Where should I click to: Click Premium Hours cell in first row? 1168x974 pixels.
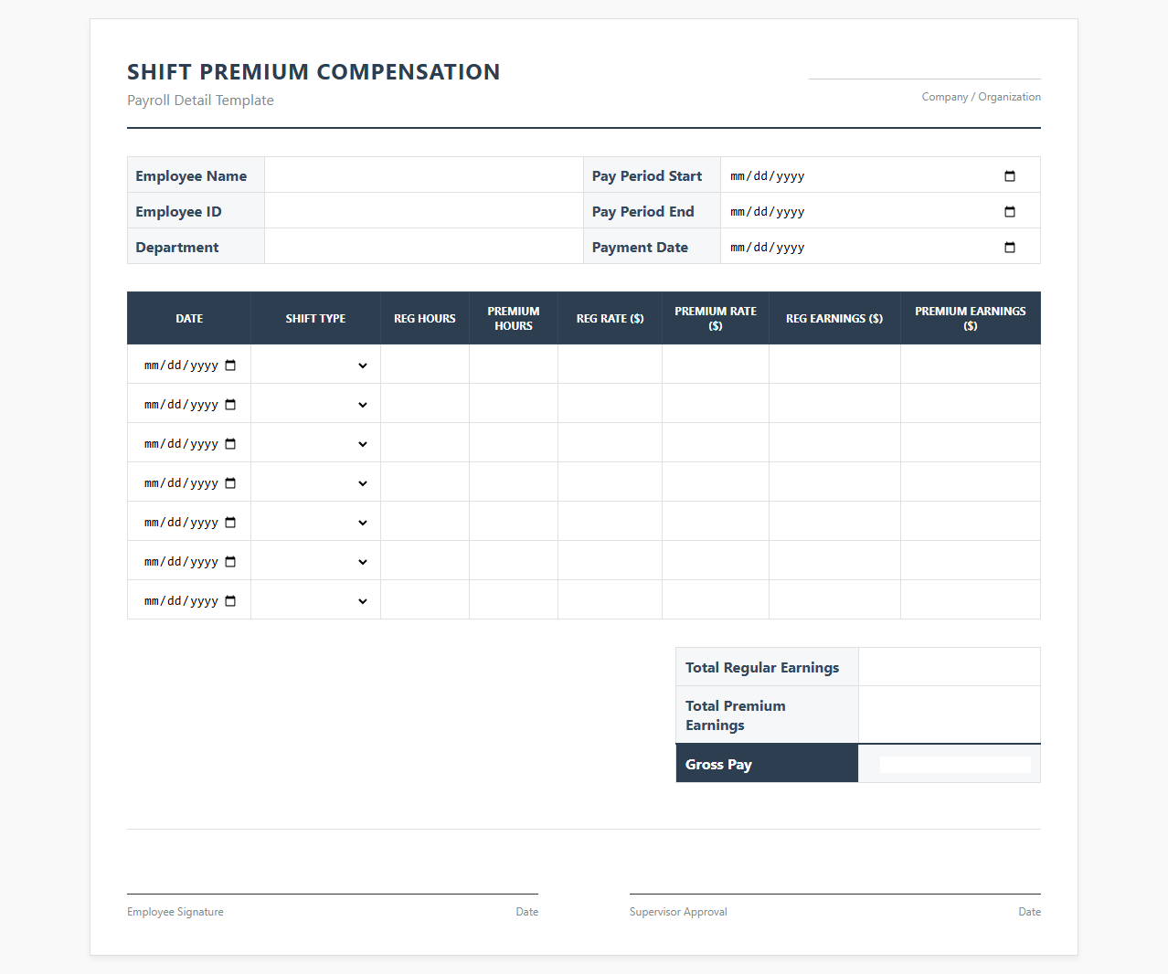coord(514,365)
